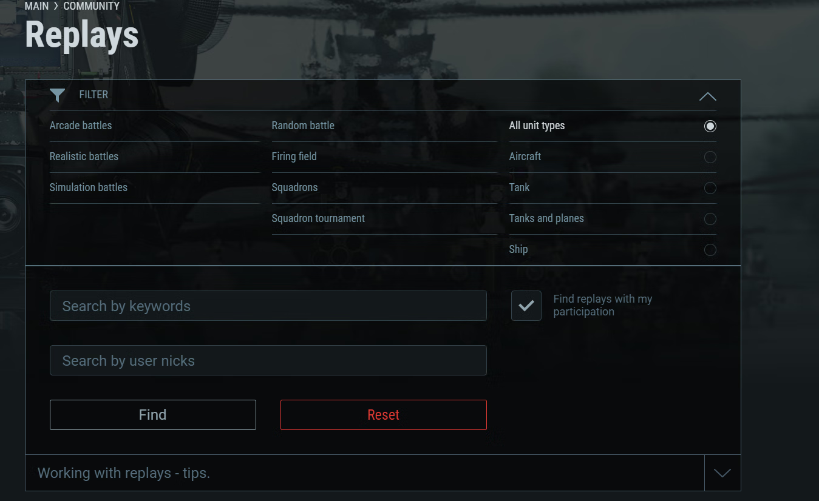Choose the Squadron tournament filter
This screenshot has width=819, height=501.
318,218
